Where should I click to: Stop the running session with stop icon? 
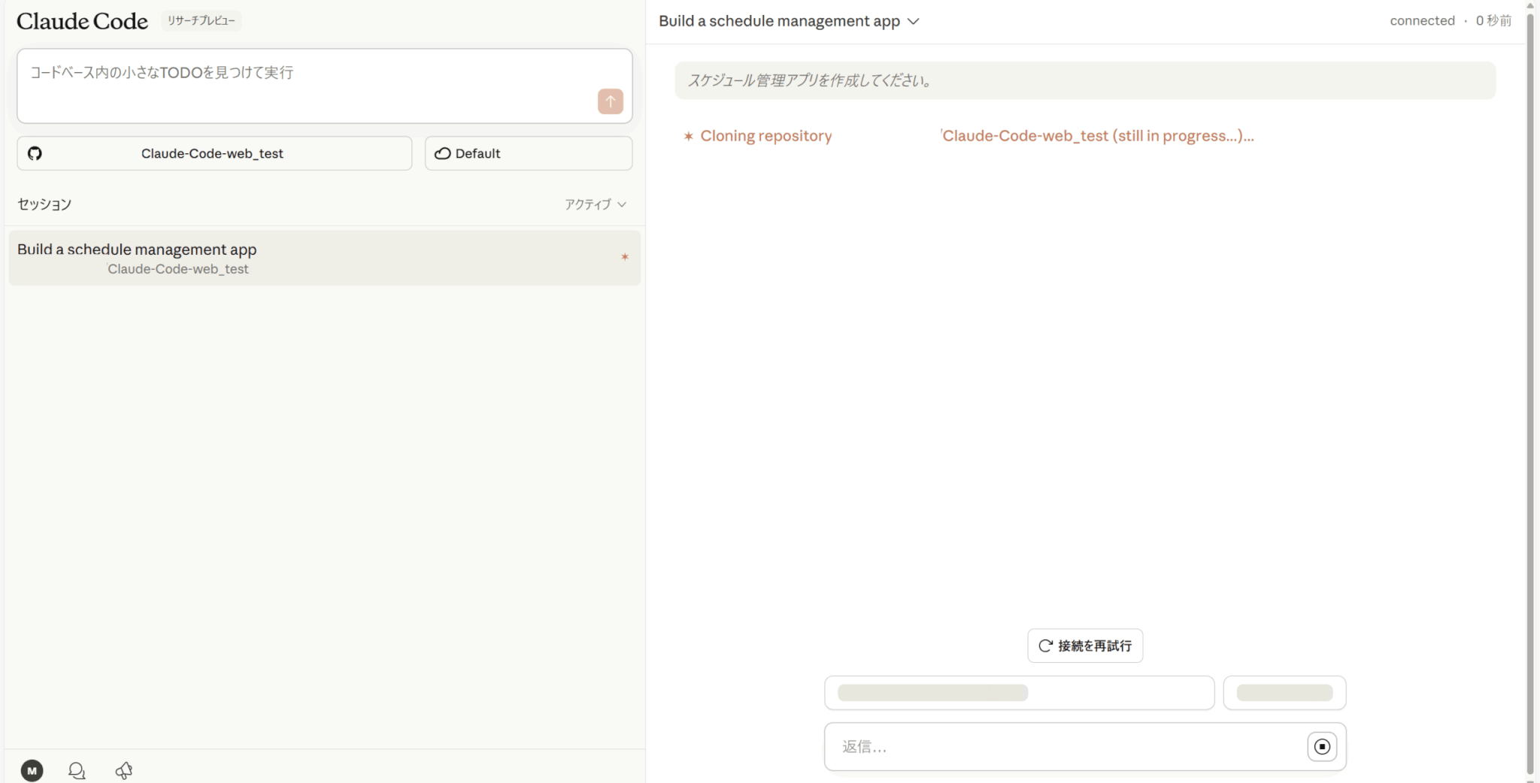tap(1321, 746)
